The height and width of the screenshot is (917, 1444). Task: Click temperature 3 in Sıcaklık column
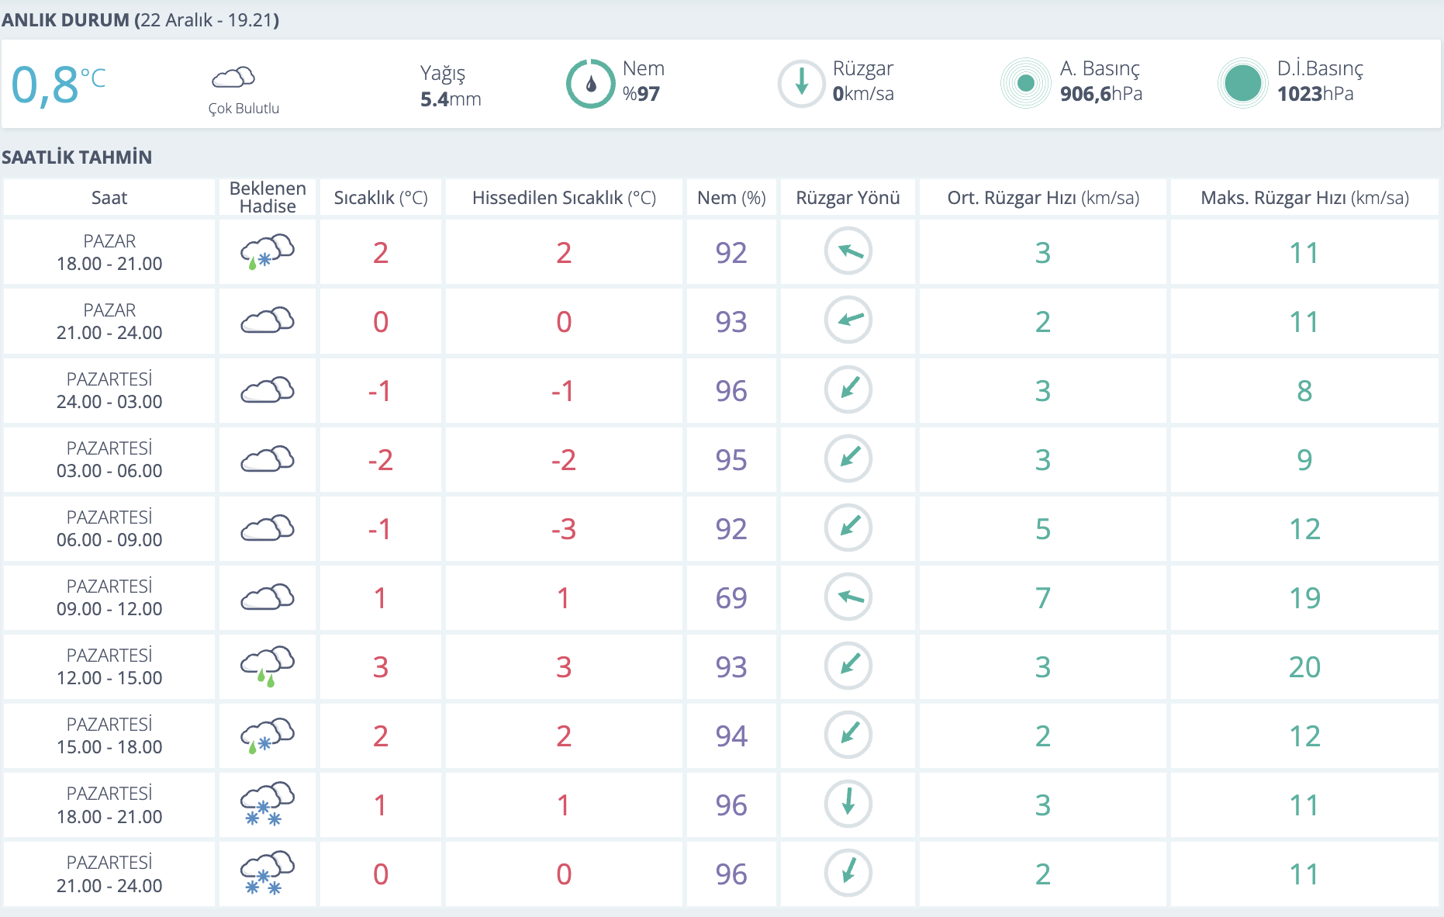(381, 667)
